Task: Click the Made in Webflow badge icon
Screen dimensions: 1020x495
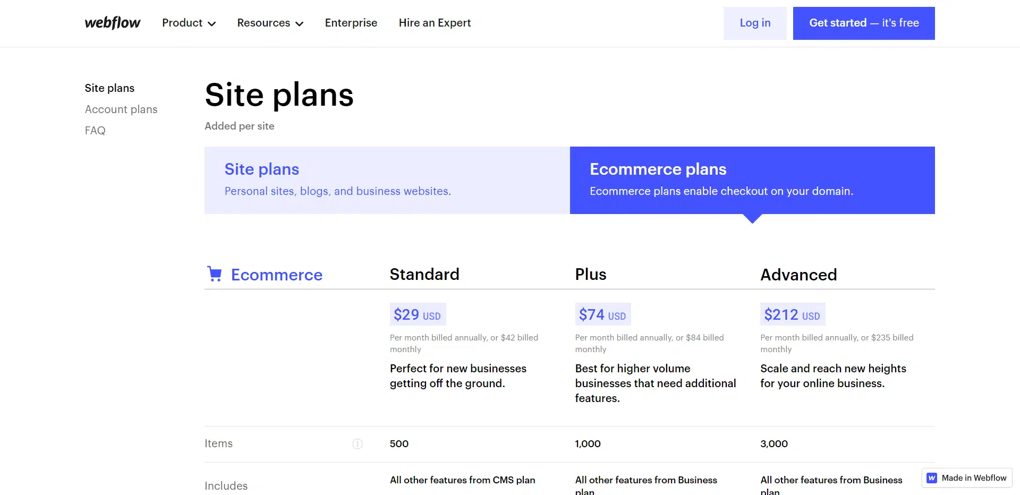Action: pos(932,478)
